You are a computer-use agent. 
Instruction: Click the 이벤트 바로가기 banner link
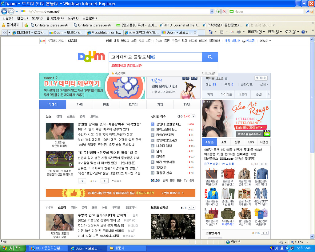click(x=173, y=193)
